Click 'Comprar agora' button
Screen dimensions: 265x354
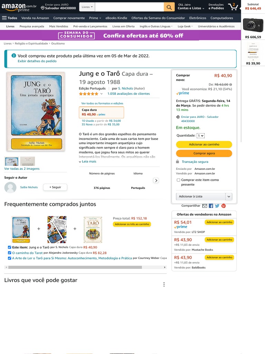[x=204, y=153]
